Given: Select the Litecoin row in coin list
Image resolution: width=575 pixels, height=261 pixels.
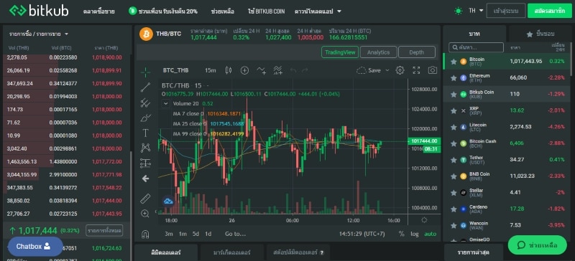Looking at the screenshot, I should 507,127.
